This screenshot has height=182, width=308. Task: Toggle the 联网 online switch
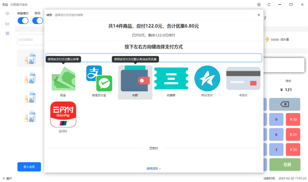[38, 21]
